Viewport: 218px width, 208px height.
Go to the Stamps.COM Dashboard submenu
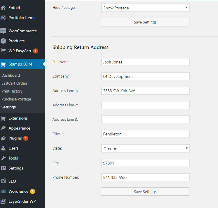11,75
